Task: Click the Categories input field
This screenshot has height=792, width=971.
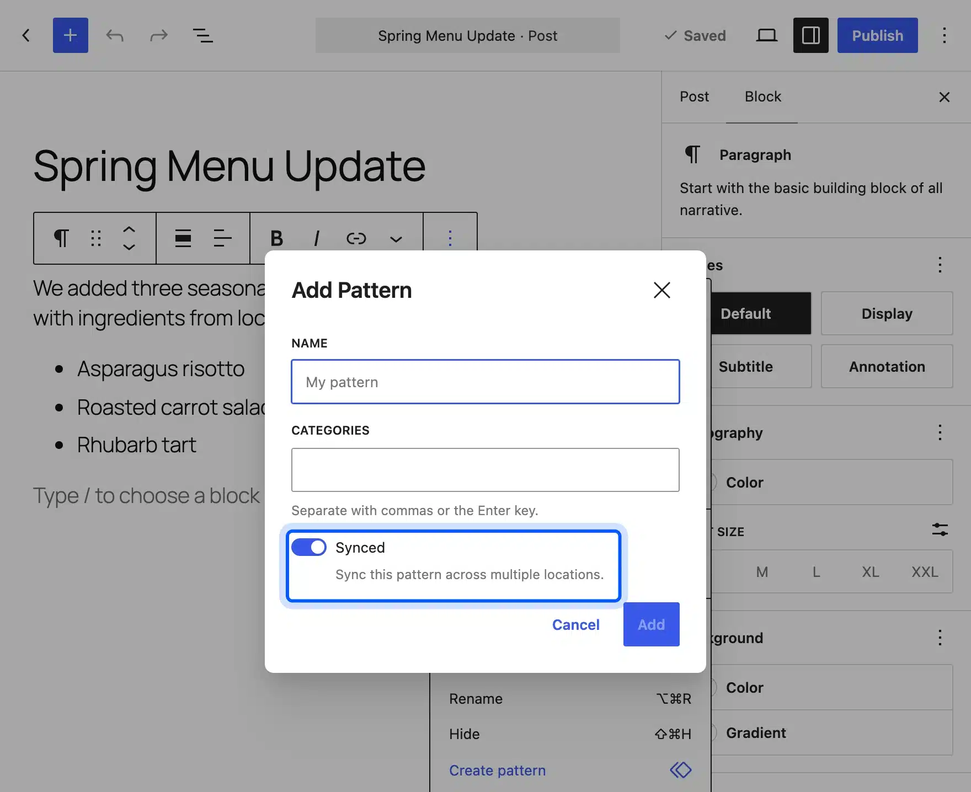Action: point(486,470)
